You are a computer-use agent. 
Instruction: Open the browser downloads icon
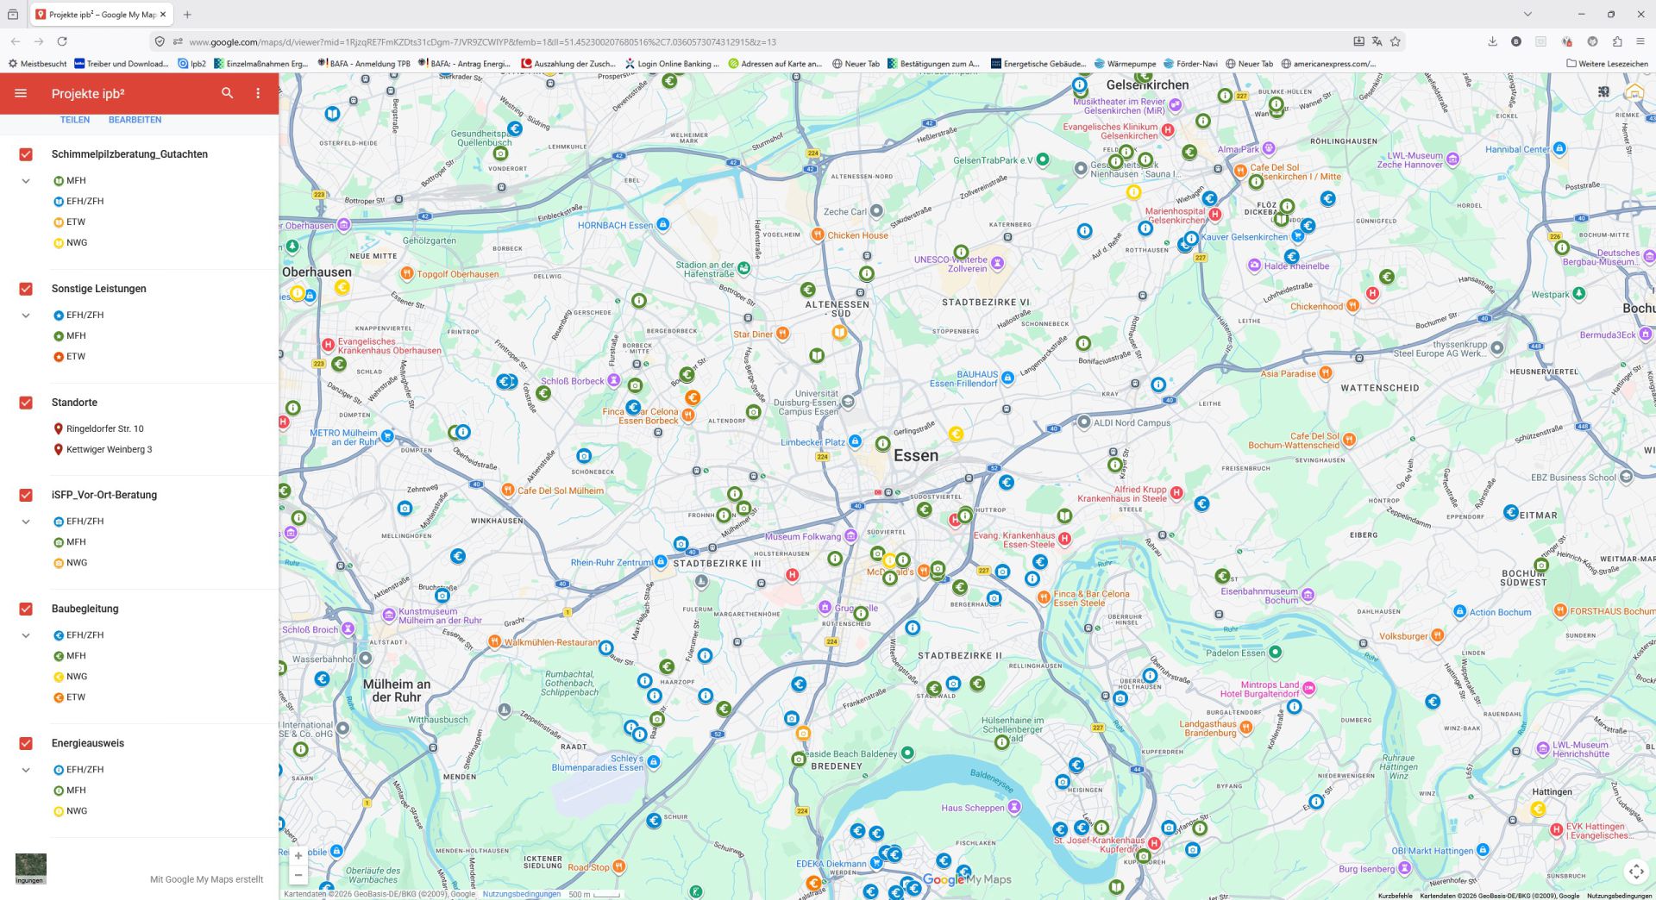point(1492,41)
